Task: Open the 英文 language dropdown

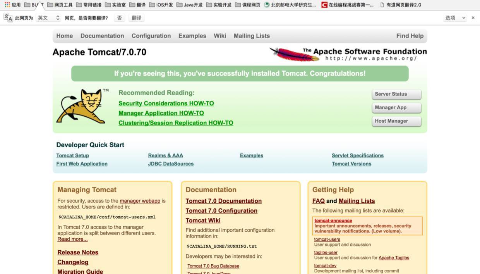Action: click(48, 18)
